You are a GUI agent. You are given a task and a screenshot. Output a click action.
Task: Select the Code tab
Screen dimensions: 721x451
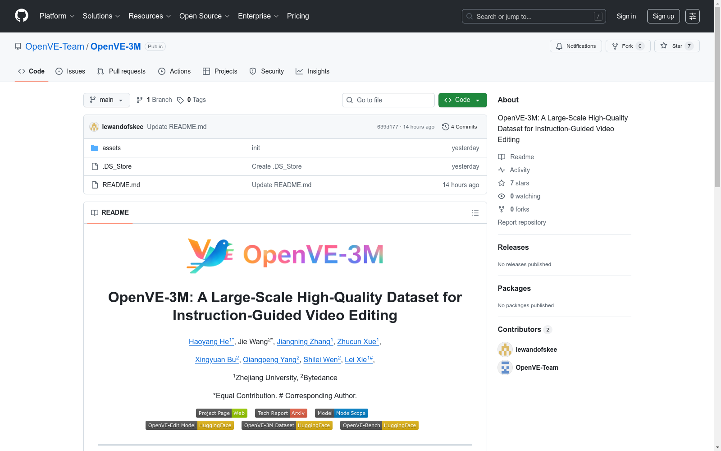(32, 71)
